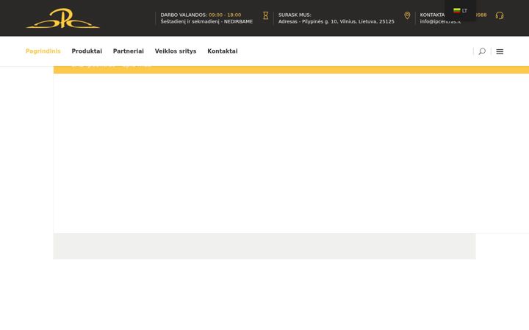Click the DARBO VALANDOS label
Screen dimensions: 529x330
point(184,15)
